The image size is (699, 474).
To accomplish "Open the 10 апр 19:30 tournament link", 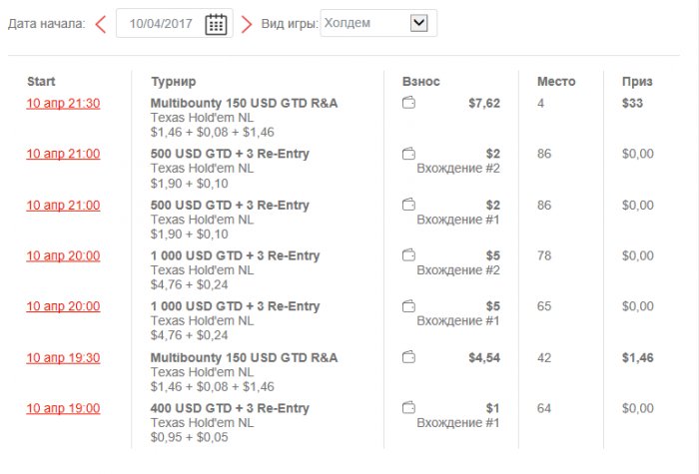I will click(63, 357).
